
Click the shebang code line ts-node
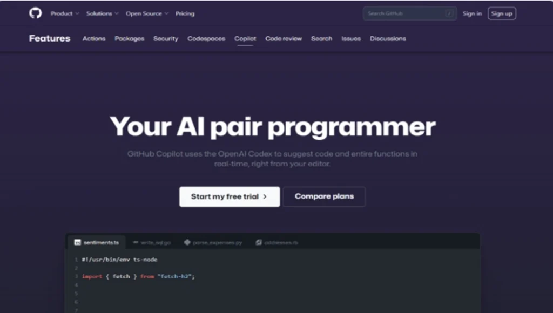point(119,260)
